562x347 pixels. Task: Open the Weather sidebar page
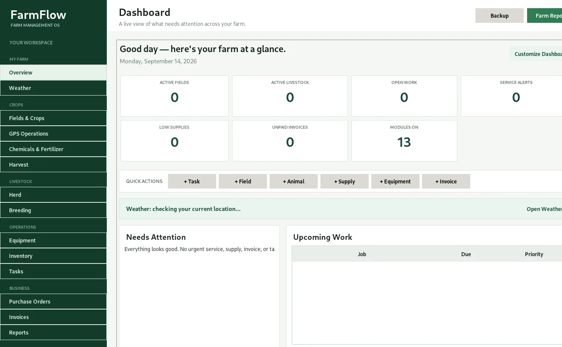coord(53,88)
